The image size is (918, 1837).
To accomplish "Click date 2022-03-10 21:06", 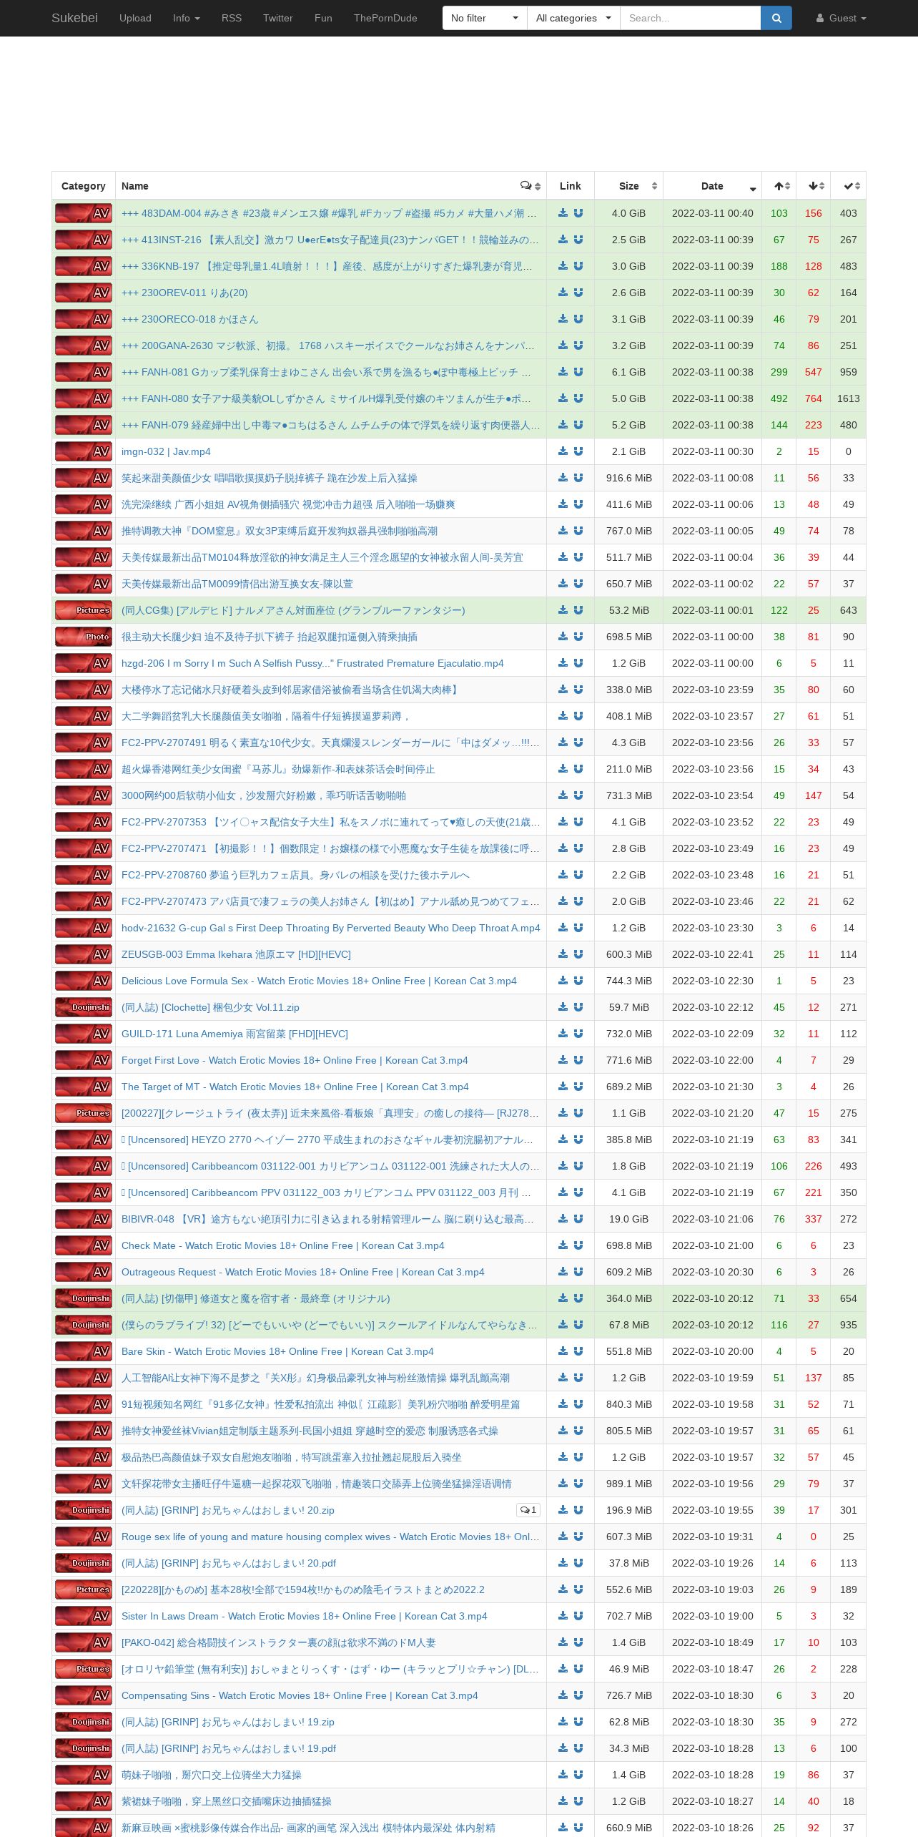I will click(713, 1219).
